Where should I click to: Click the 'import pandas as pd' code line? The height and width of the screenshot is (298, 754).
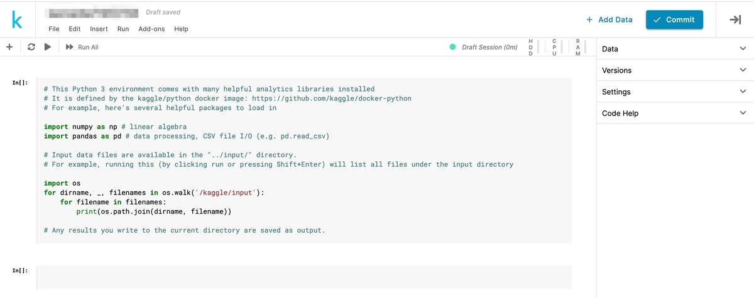tap(187, 136)
